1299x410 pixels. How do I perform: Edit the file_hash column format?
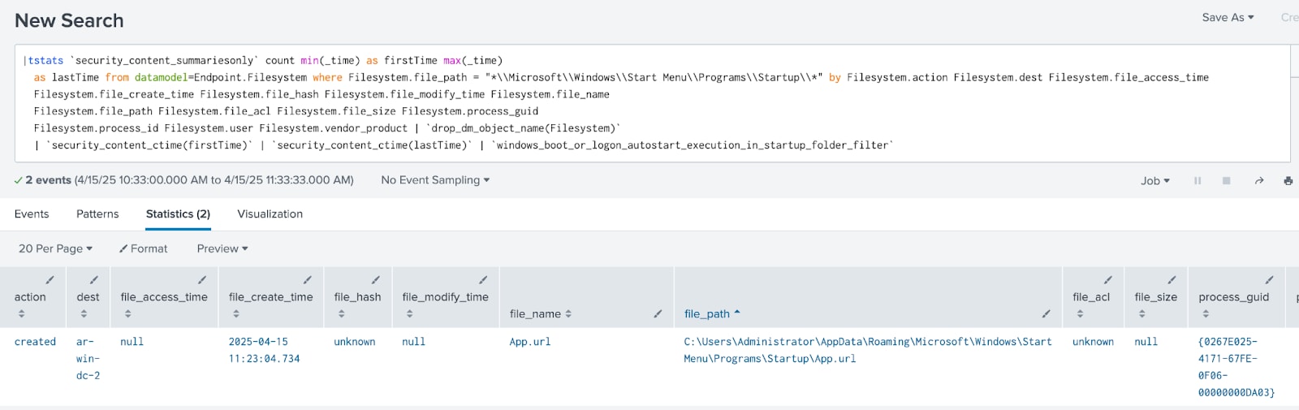tap(375, 280)
